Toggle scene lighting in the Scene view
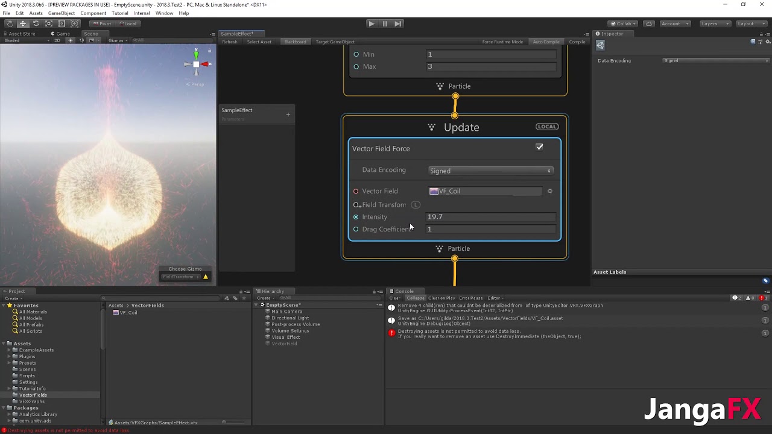Screen dimensions: 772x434 coord(71,40)
